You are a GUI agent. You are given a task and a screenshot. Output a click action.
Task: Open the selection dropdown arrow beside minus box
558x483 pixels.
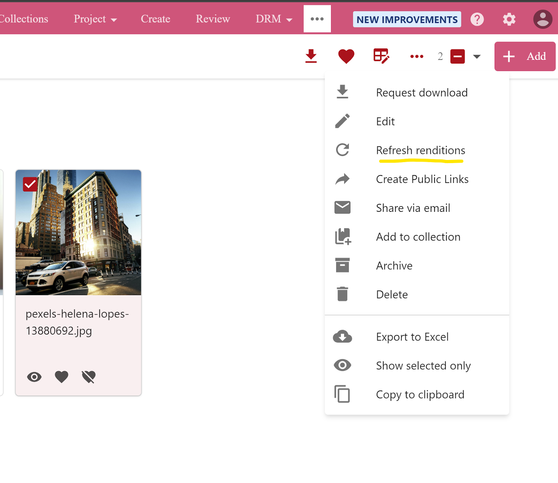(x=477, y=56)
